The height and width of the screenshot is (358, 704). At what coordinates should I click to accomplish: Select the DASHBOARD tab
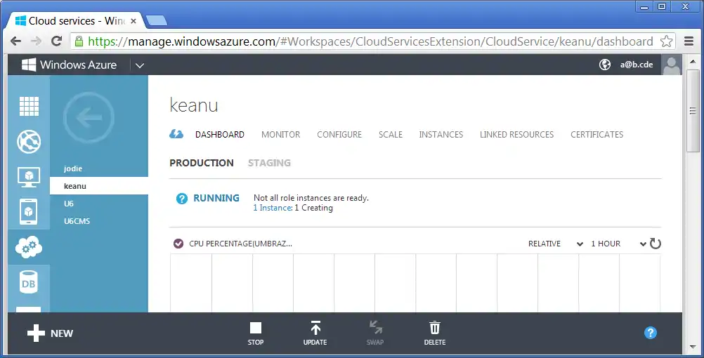pos(219,135)
